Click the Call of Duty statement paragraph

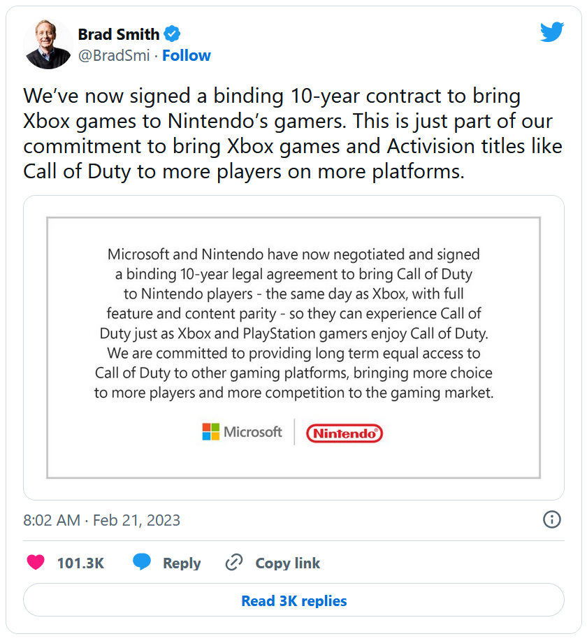[x=293, y=322]
